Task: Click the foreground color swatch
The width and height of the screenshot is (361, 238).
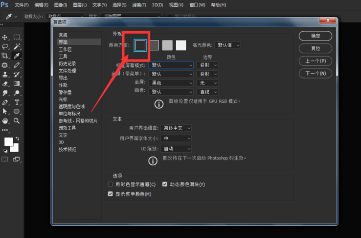Action: 8,141
